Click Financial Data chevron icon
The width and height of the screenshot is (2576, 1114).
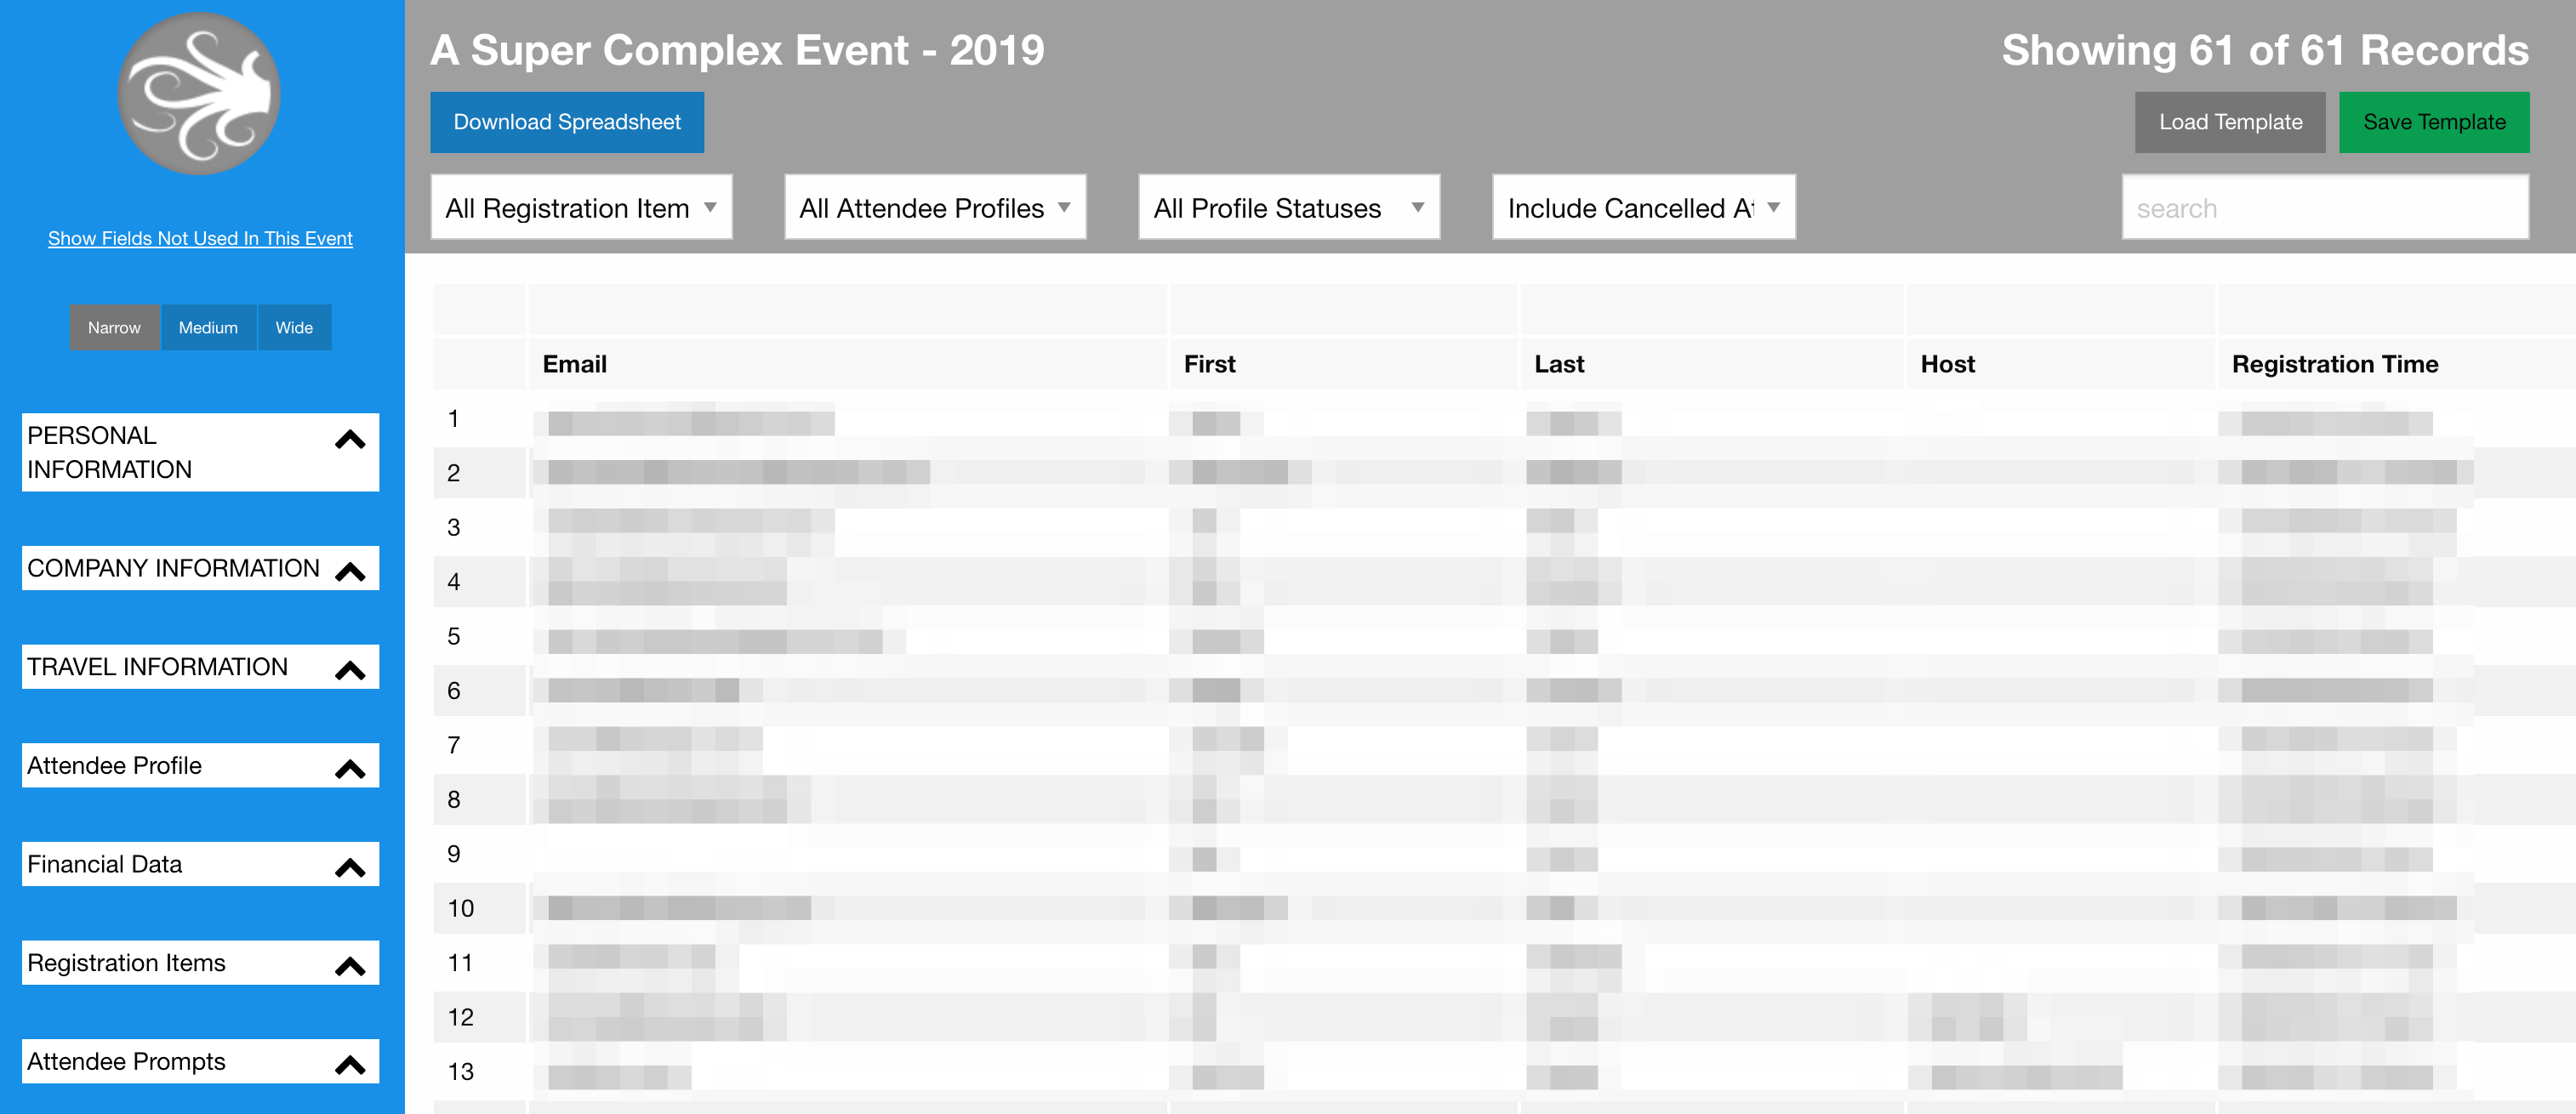point(350,868)
